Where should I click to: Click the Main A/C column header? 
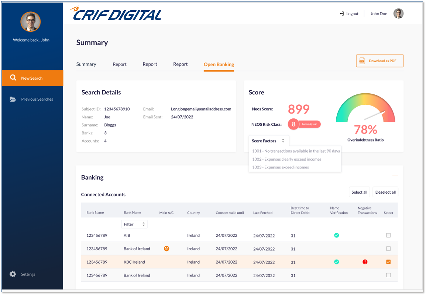[166, 213]
